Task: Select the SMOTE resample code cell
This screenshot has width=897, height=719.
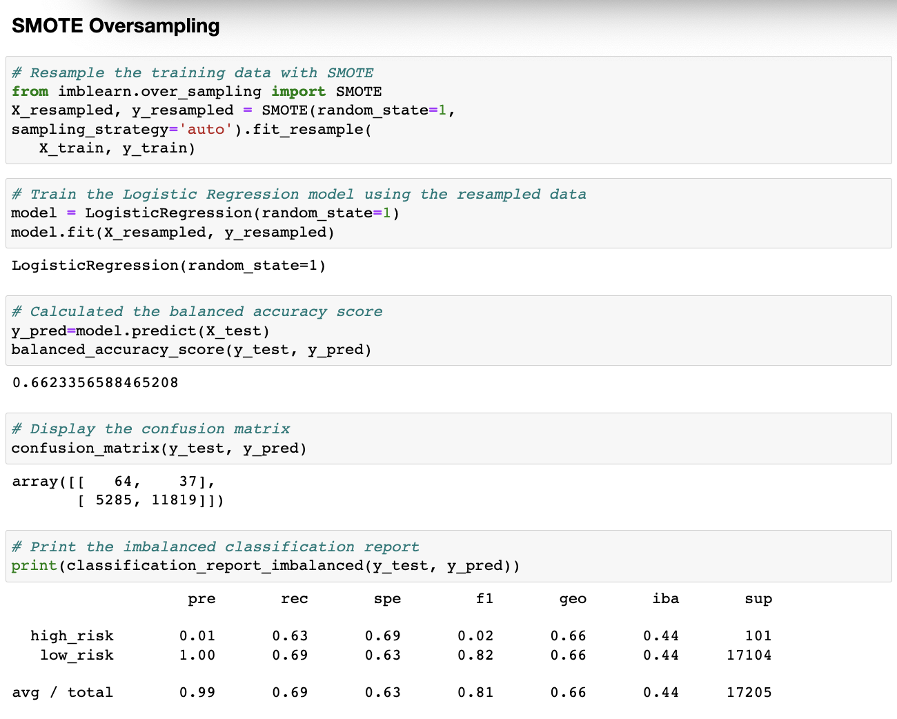Action: (x=448, y=110)
